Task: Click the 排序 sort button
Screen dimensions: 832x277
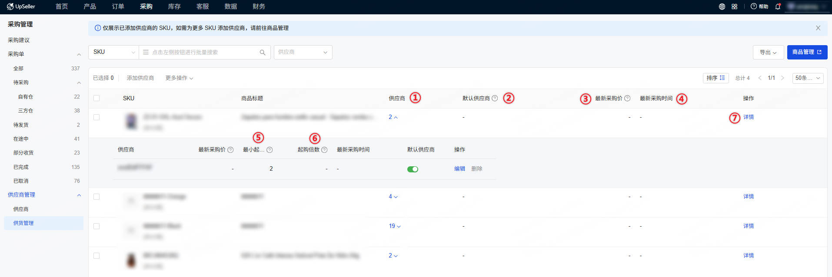Action: 716,78
